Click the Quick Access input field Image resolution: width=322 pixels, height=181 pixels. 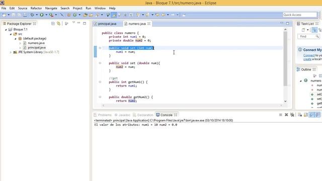tap(300, 15)
